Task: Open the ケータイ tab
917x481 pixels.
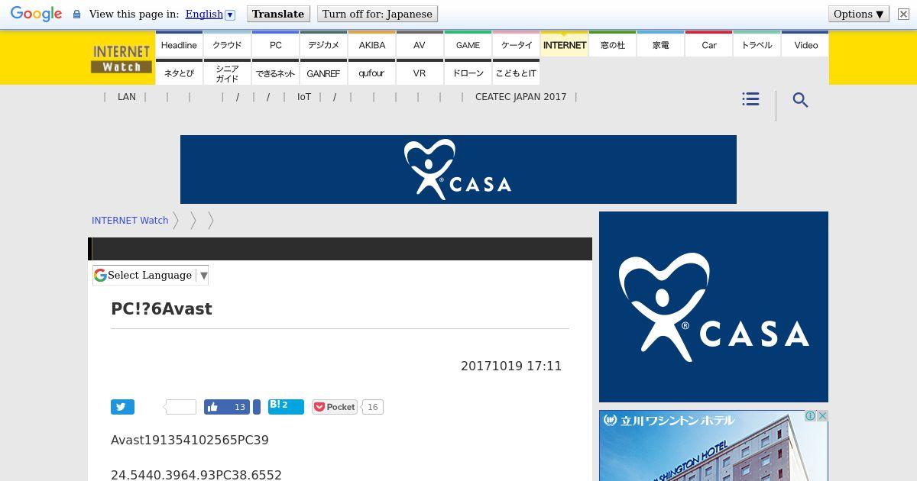Action: pyautogui.click(x=516, y=44)
